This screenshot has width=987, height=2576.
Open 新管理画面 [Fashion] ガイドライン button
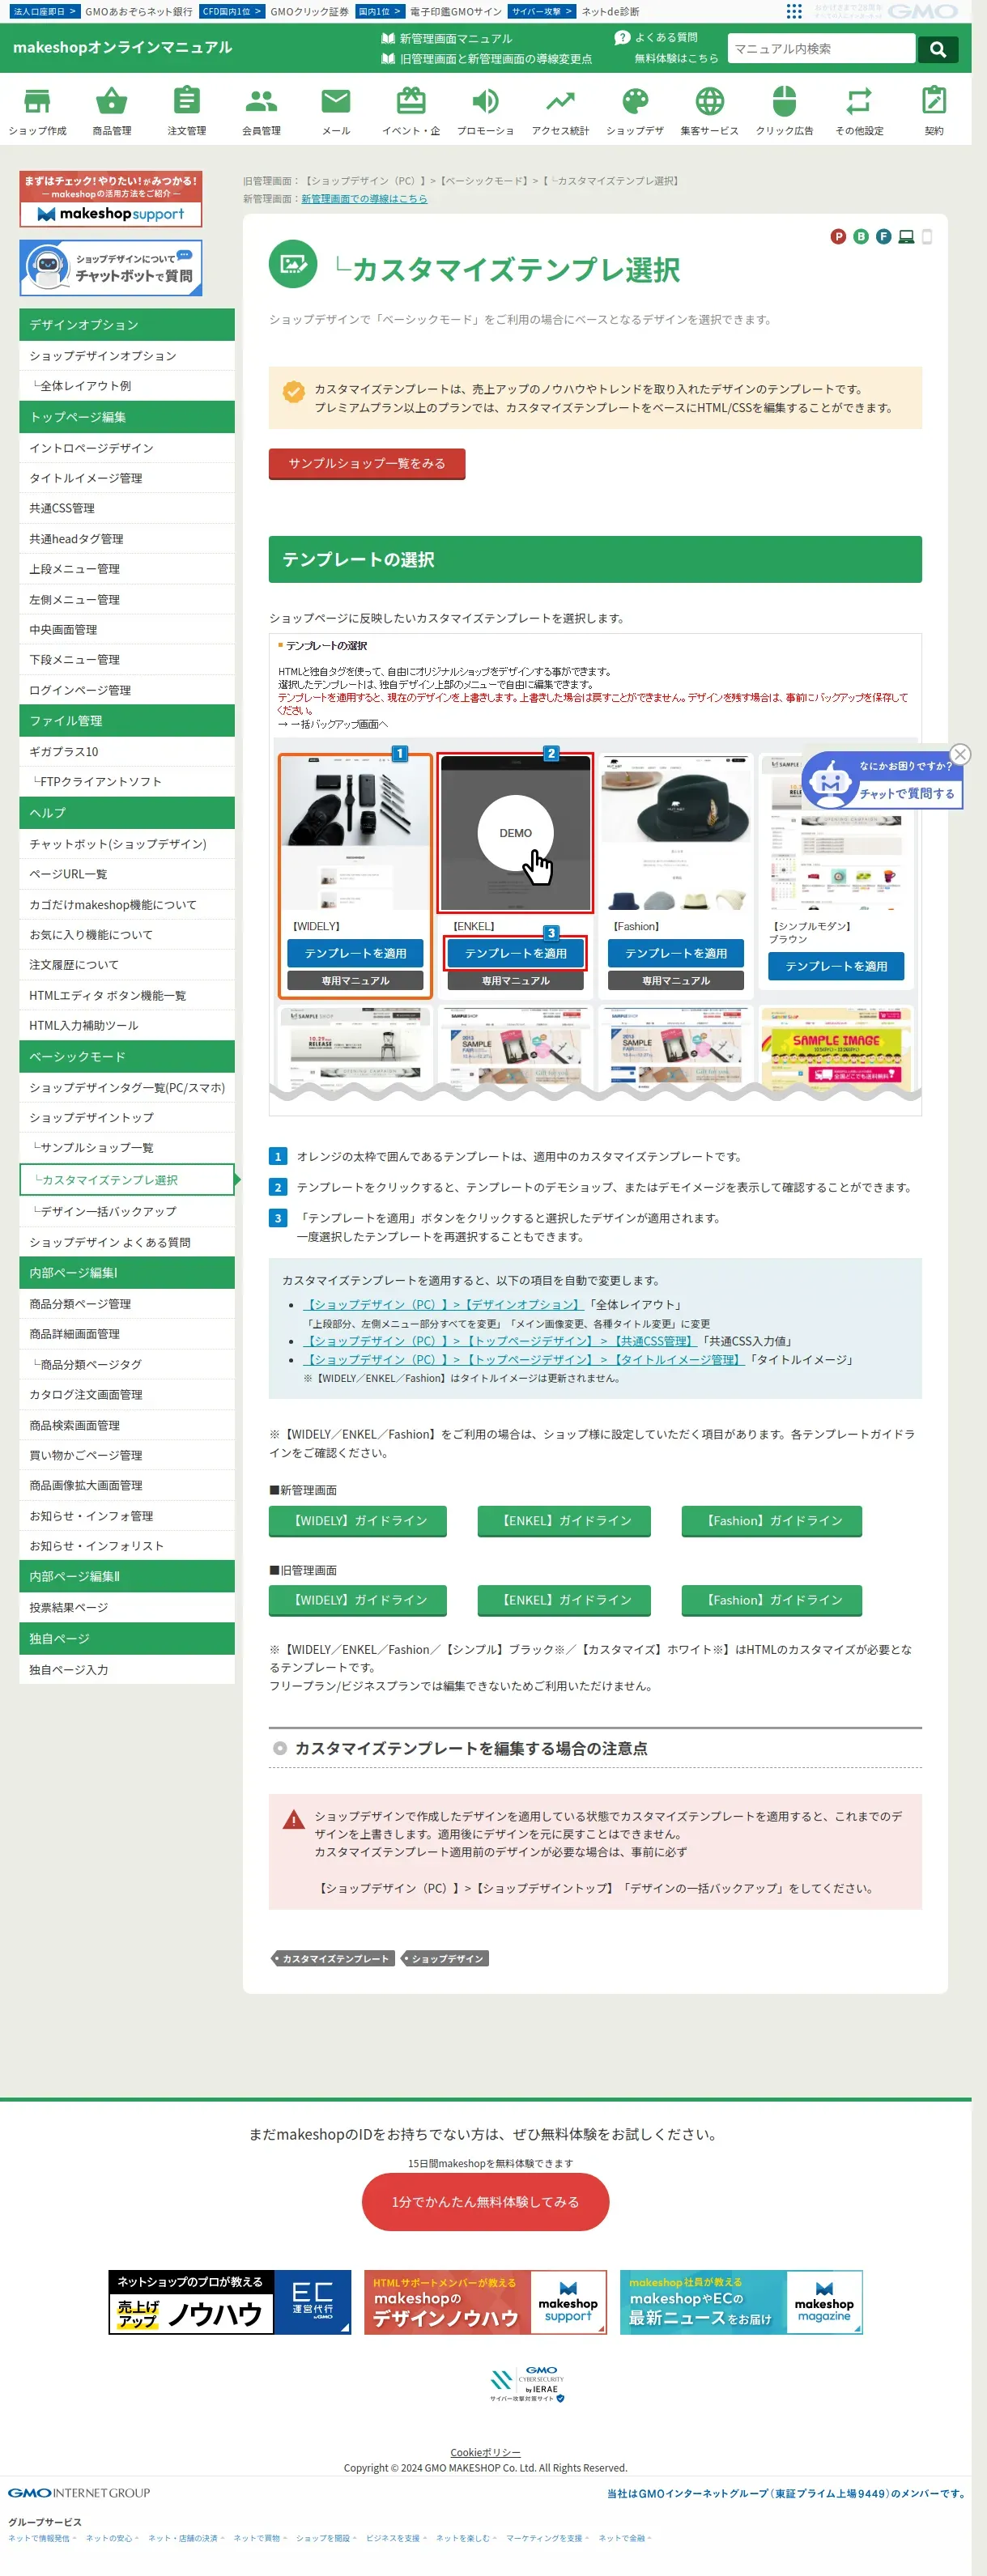click(772, 1521)
